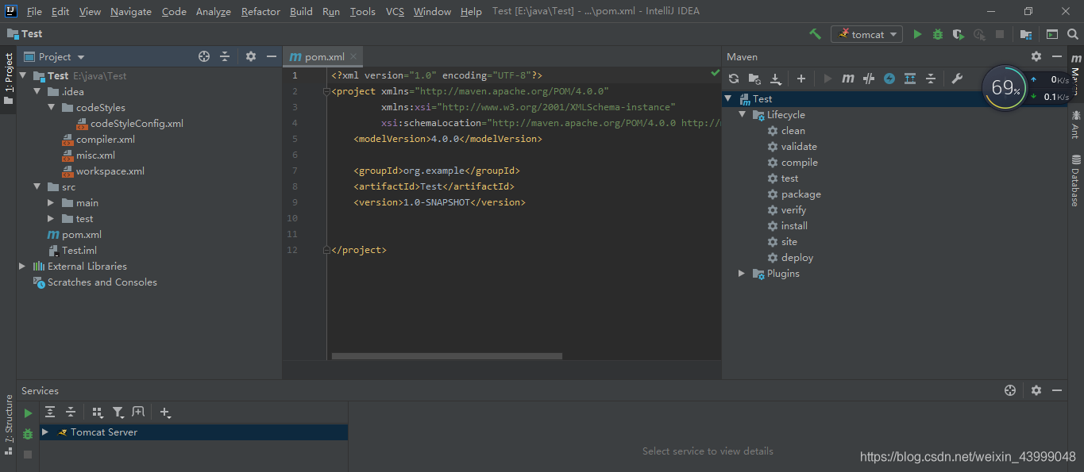Toggle the Ant tool window tab
The width and height of the screenshot is (1084, 472).
(x=1075, y=125)
